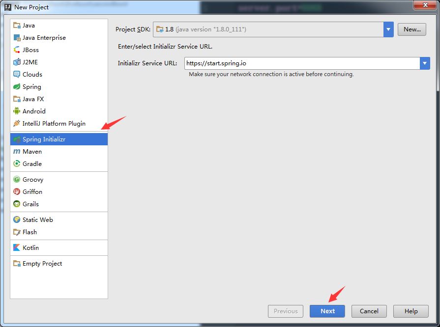Click the Groovy G icon

(17, 179)
